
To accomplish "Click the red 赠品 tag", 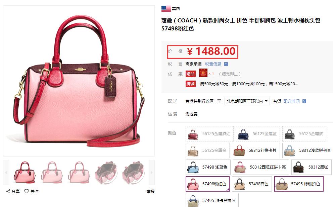I will click(190, 74).
